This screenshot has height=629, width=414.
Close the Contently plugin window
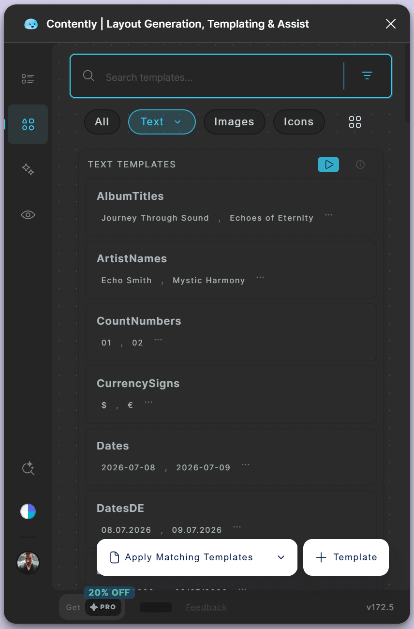[x=391, y=24]
